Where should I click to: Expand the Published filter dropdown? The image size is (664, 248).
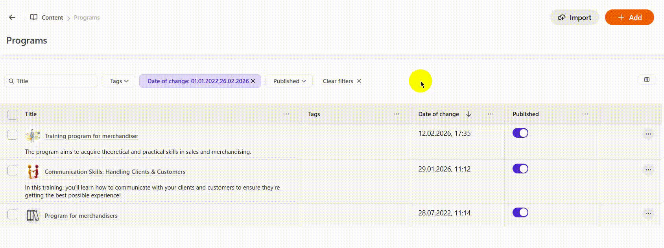tap(289, 81)
